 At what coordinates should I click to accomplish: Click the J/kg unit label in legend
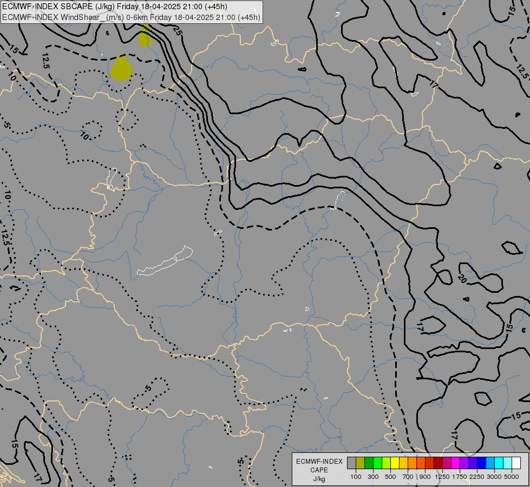coord(319,479)
